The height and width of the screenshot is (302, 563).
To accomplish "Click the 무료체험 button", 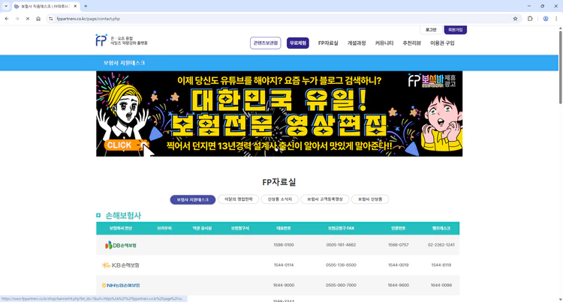I will click(x=298, y=43).
